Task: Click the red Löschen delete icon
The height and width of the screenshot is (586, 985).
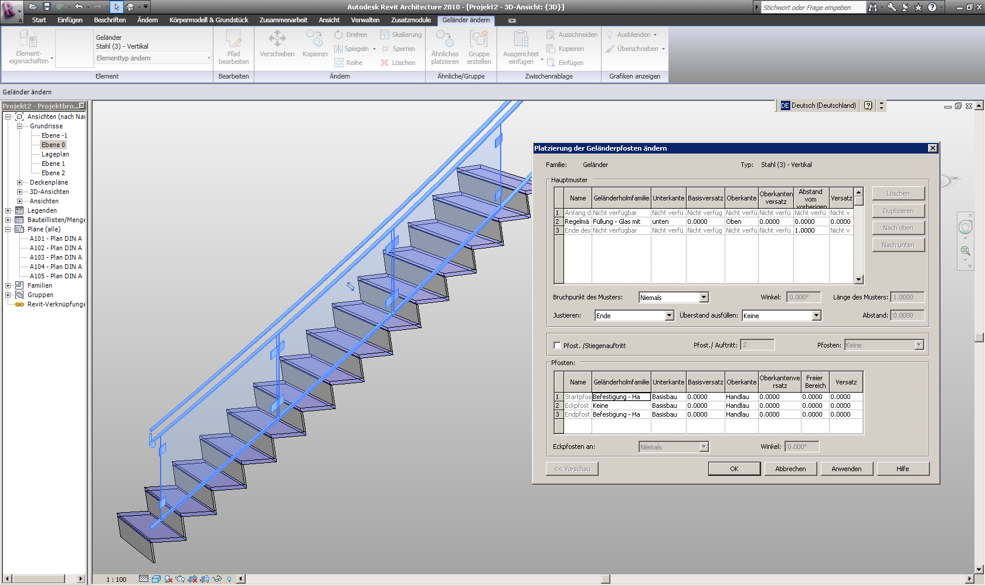Action: click(385, 63)
